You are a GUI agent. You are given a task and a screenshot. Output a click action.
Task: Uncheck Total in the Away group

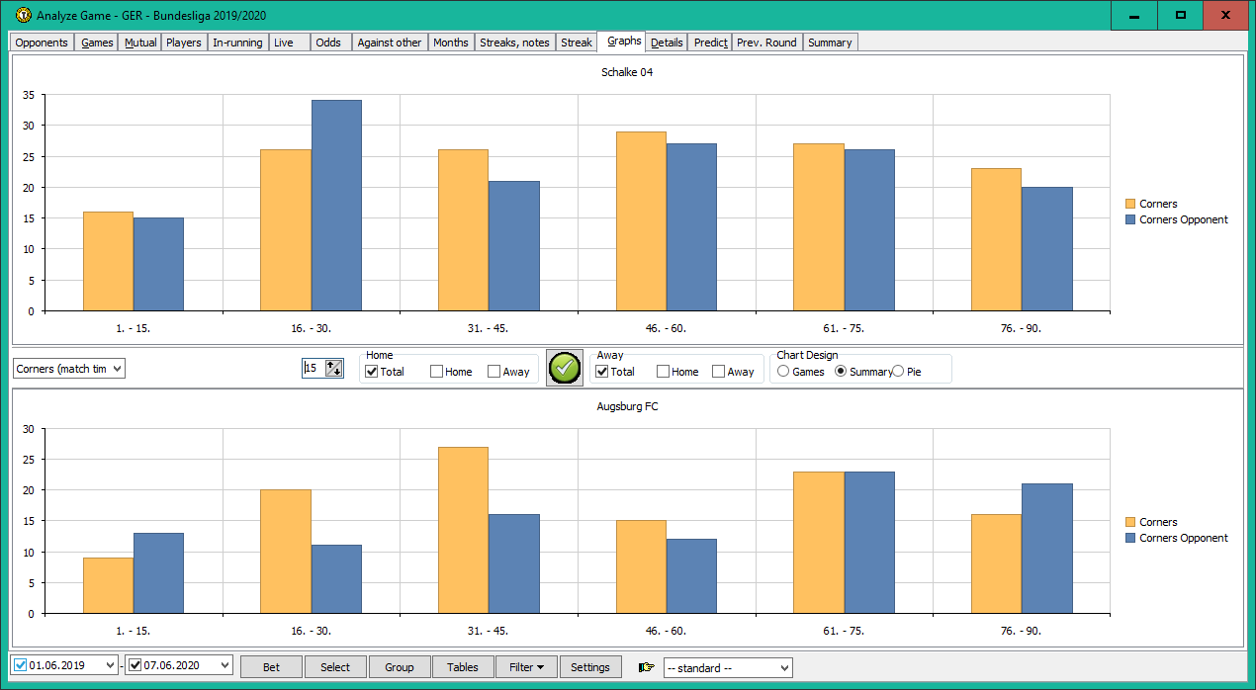pos(602,372)
